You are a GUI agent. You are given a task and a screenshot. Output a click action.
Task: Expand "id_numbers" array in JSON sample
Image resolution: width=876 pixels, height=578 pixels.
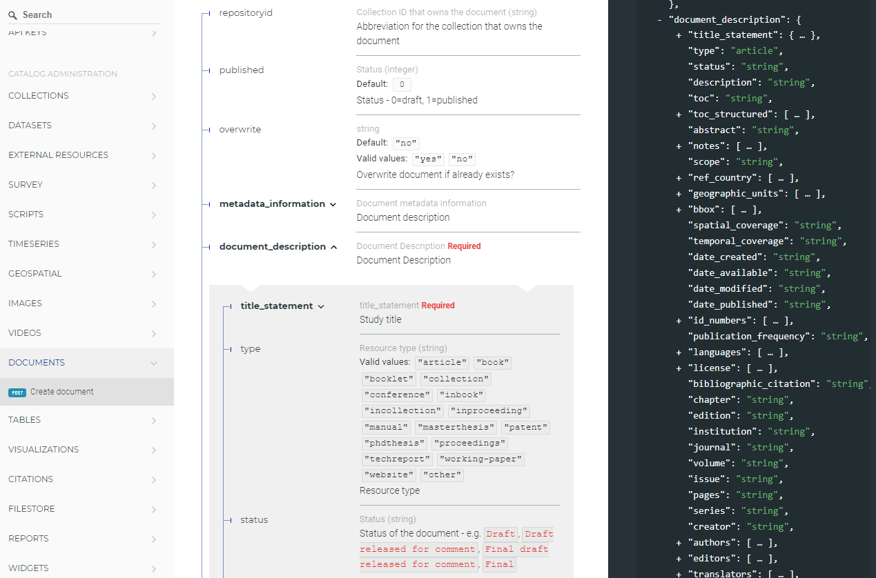(x=679, y=321)
